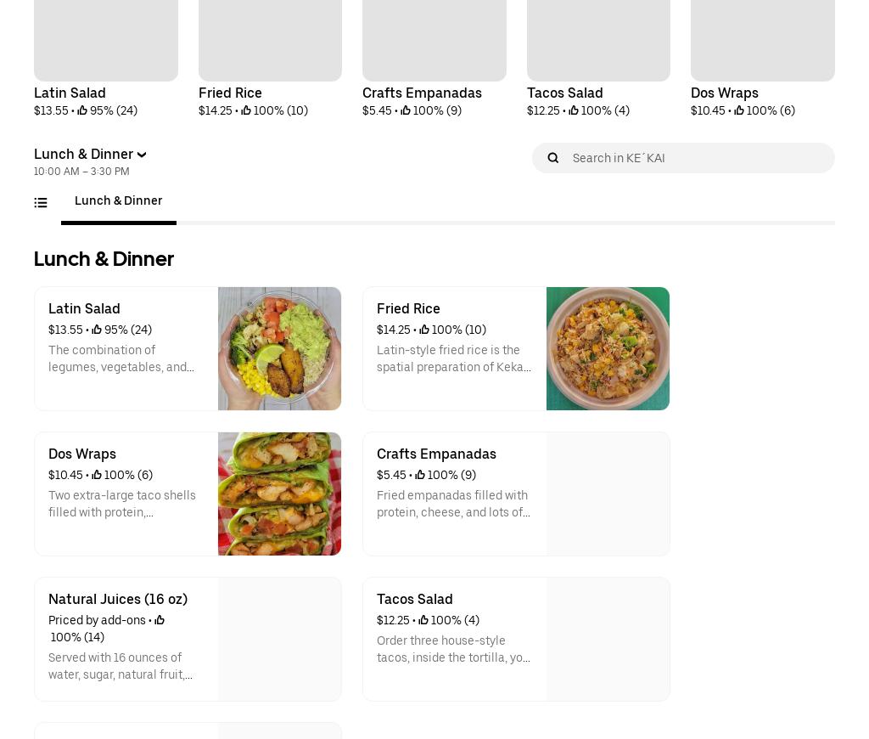The image size is (869, 739).
Task: Click the search magnifier icon
Action: click(553, 158)
